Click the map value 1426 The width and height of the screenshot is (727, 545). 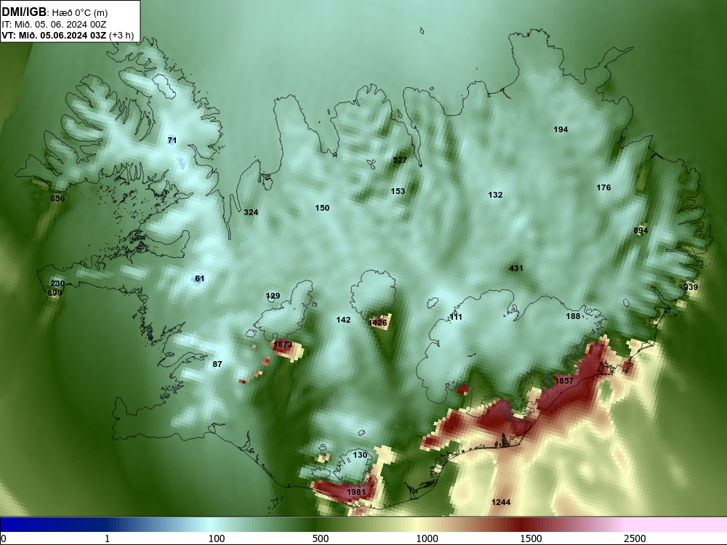(378, 323)
